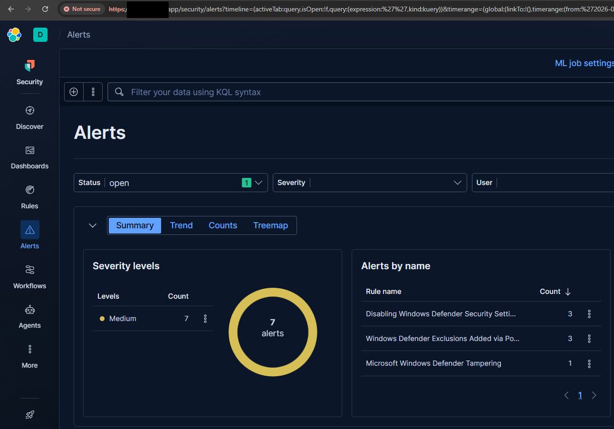Open the Status filter dropdown
Viewport: 614px width, 429px height.
click(x=170, y=182)
